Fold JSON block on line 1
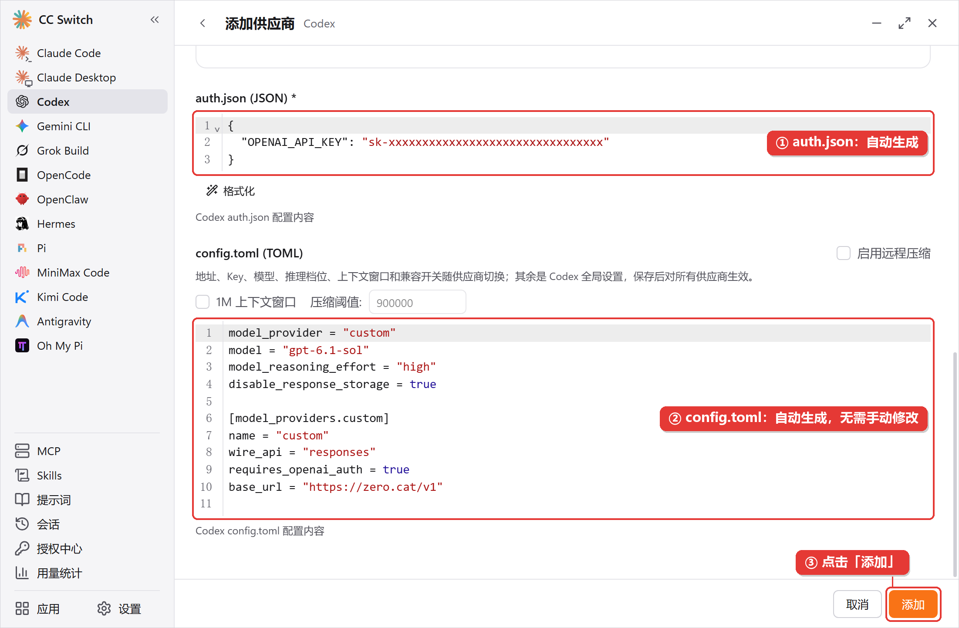This screenshot has height=628, width=959. (x=217, y=129)
